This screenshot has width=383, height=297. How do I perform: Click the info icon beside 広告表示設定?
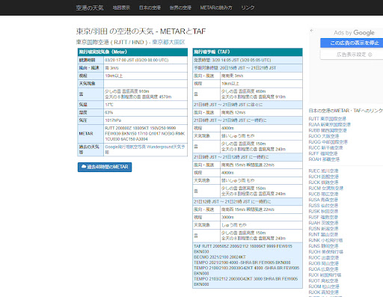[370, 55]
